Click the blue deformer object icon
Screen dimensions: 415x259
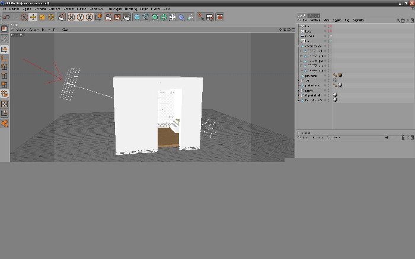click(181, 17)
